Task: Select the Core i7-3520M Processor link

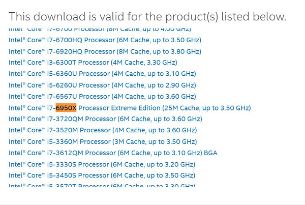Action: point(103,130)
